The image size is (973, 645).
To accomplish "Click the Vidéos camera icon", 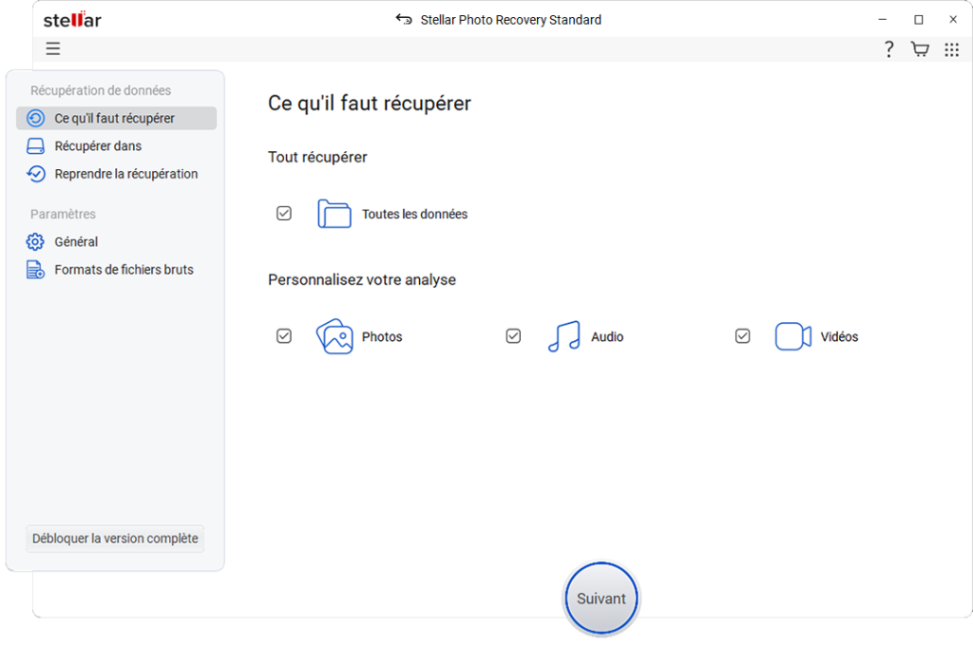I will (793, 336).
